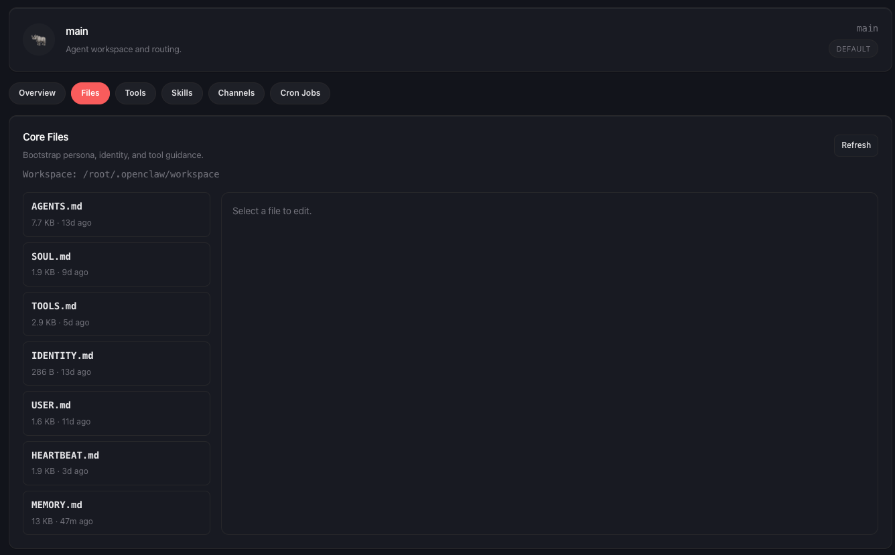Screen dimensions: 895x555
Task: Open AGENTS.md for editing
Action: tap(117, 214)
